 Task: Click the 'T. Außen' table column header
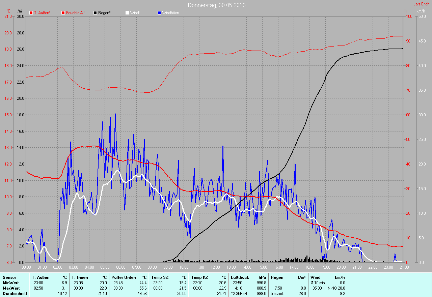pyautogui.click(x=41, y=277)
